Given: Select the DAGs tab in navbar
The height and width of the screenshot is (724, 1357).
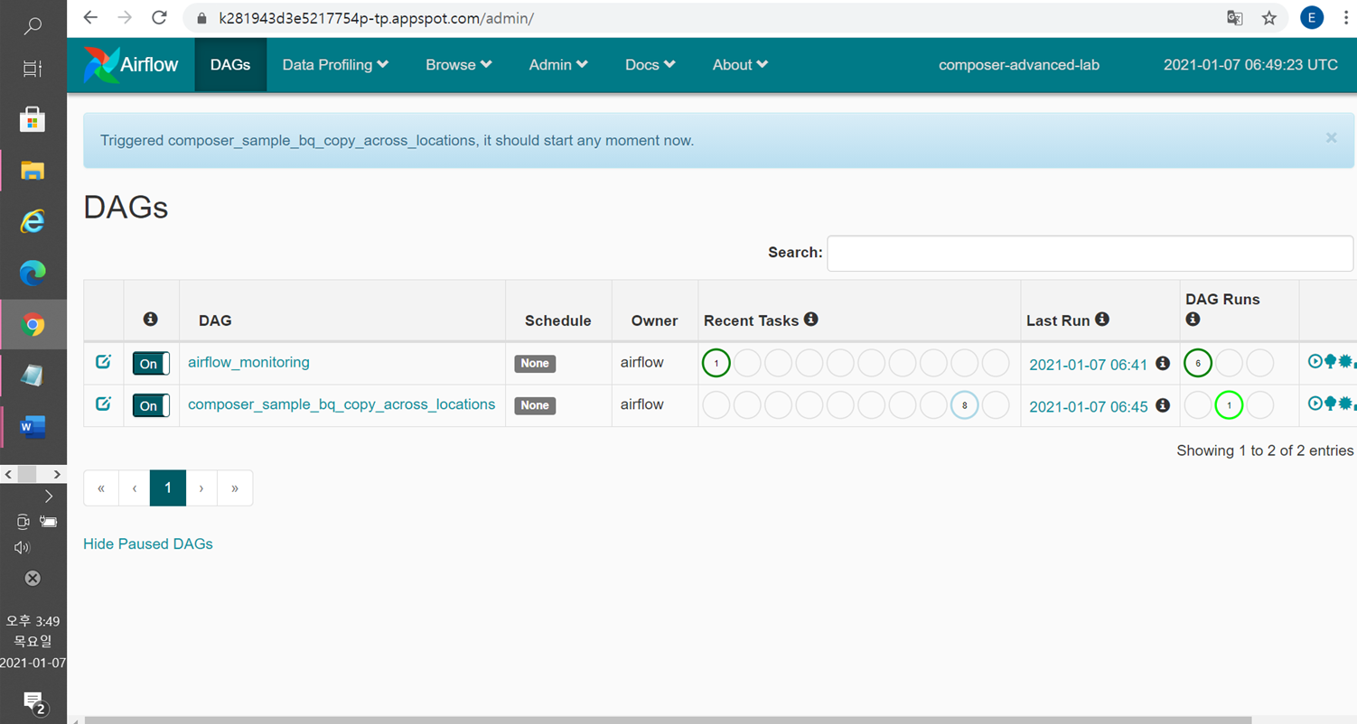Looking at the screenshot, I should coord(230,65).
